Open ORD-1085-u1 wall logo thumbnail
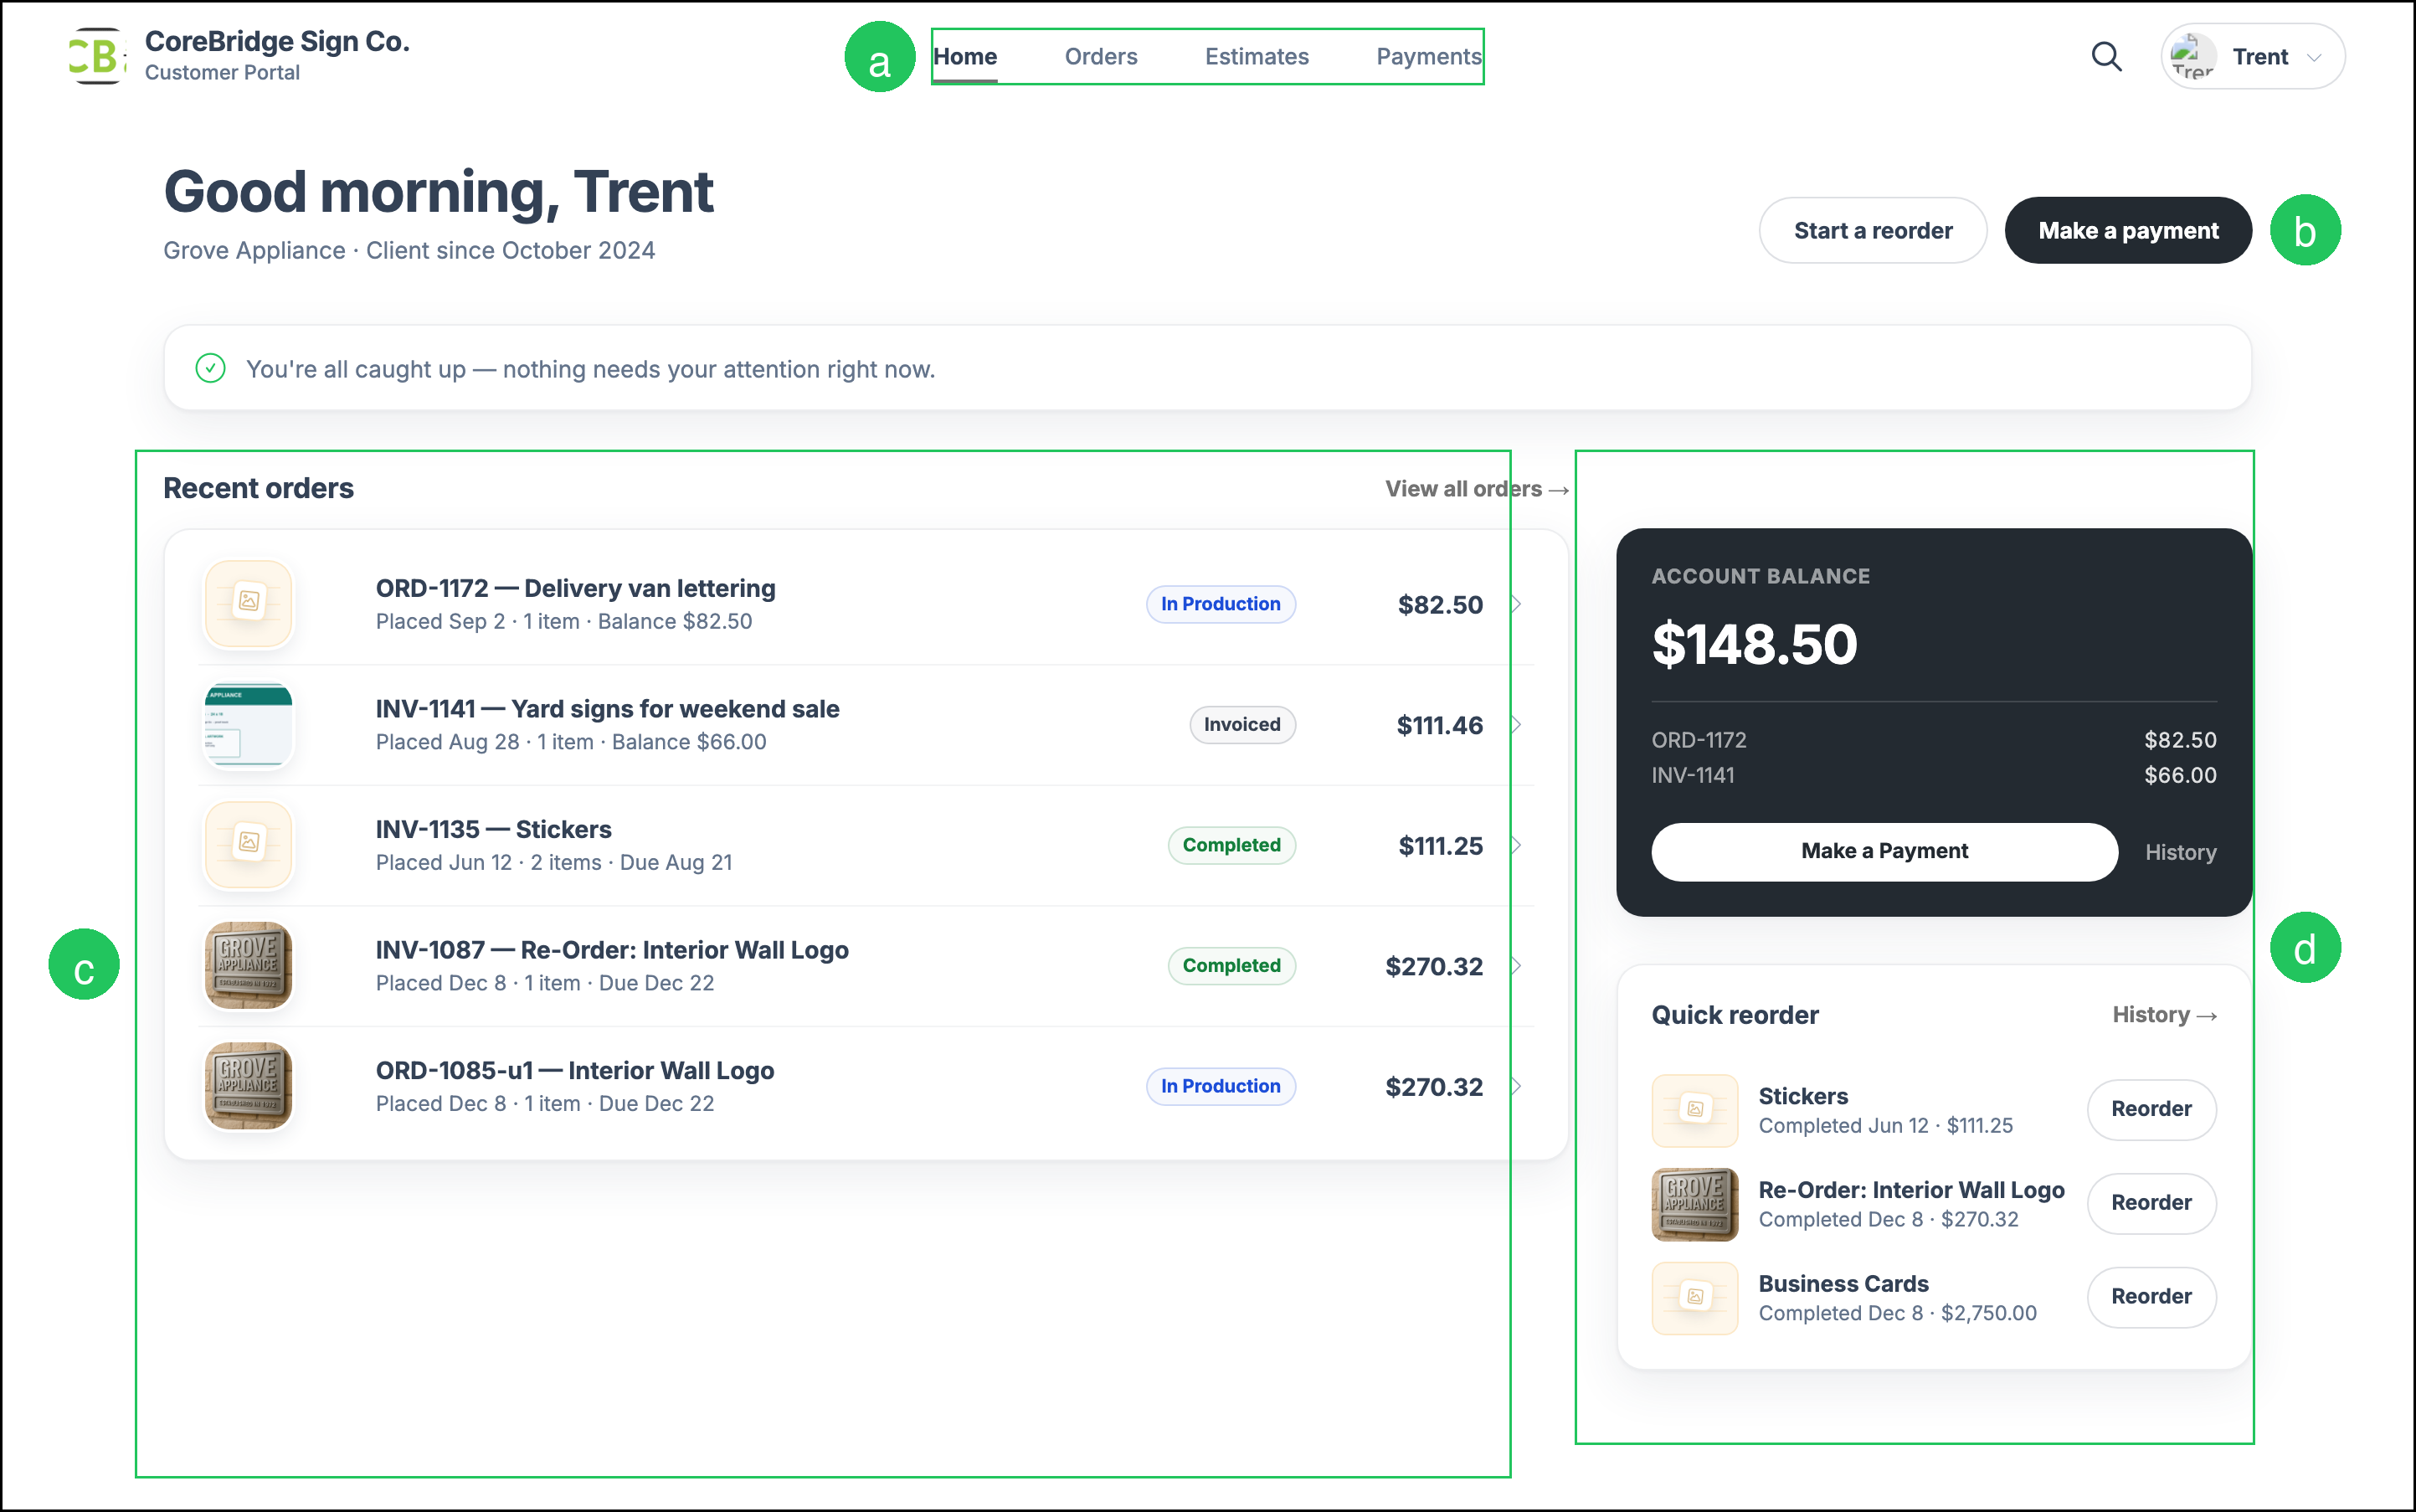This screenshot has width=2416, height=1512. pos(249,1086)
